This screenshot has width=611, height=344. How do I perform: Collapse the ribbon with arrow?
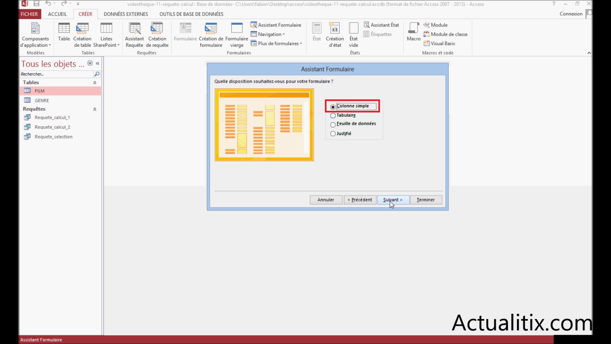589,53
